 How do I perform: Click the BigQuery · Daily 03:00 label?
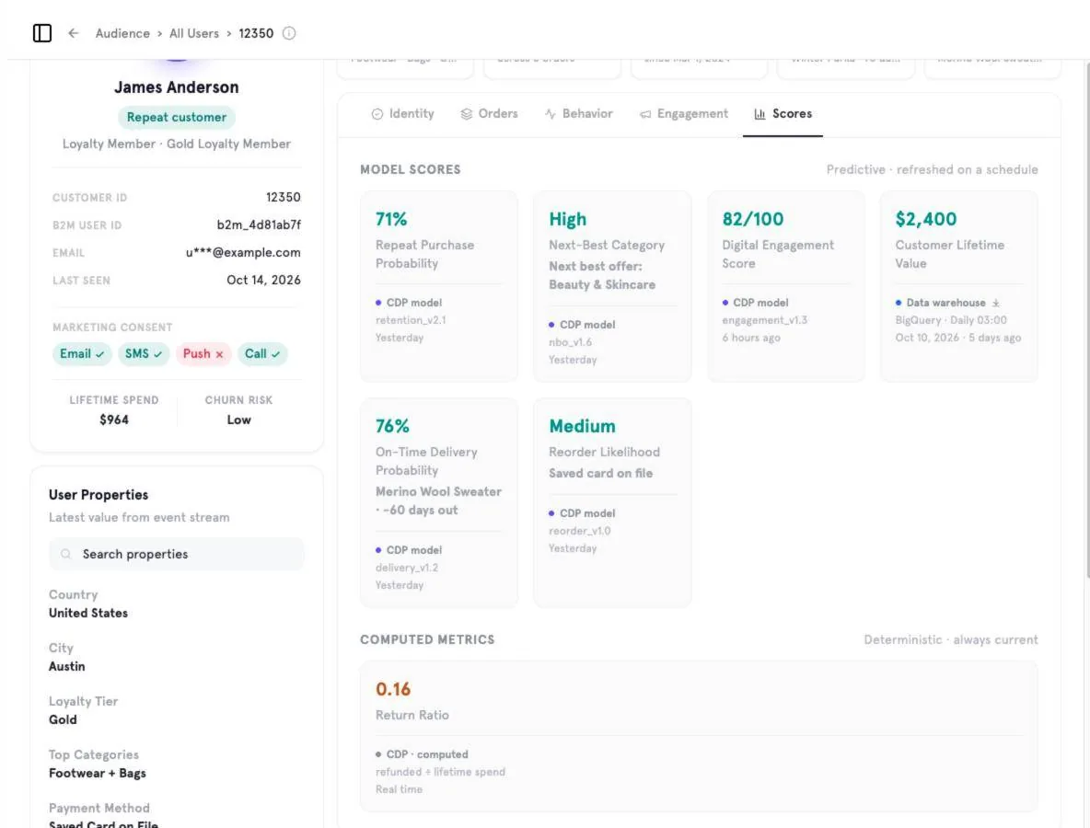(x=951, y=320)
